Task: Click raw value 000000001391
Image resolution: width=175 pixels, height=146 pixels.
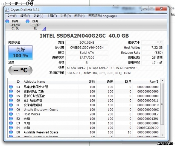Action: click(x=148, y=119)
